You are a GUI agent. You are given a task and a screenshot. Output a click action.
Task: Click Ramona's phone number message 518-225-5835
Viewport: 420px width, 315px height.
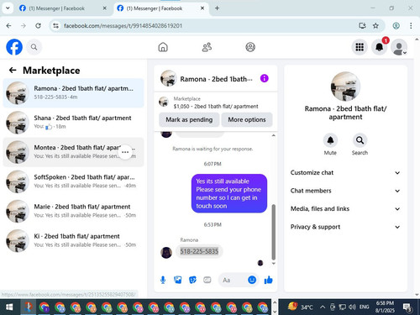click(x=199, y=251)
